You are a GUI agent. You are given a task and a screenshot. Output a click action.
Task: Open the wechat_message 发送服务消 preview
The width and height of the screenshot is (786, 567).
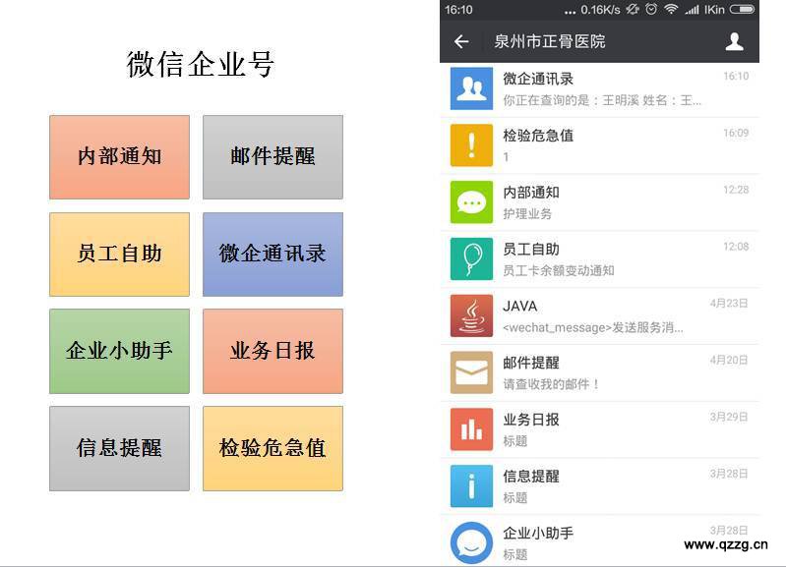pos(592,327)
